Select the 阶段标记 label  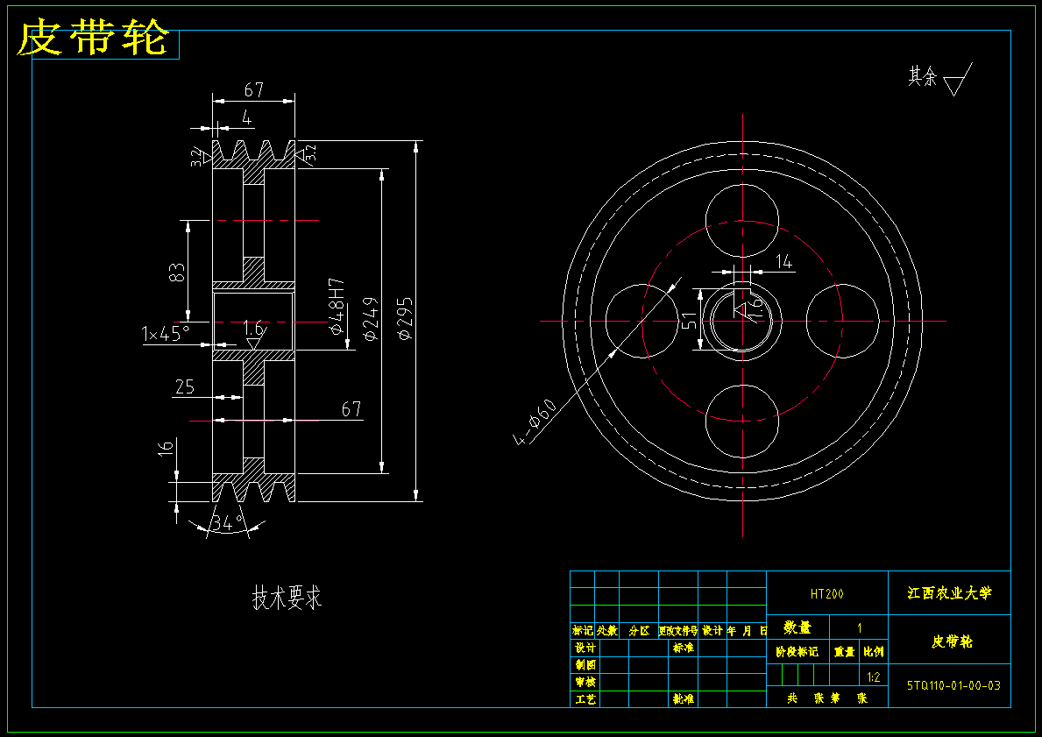797,652
